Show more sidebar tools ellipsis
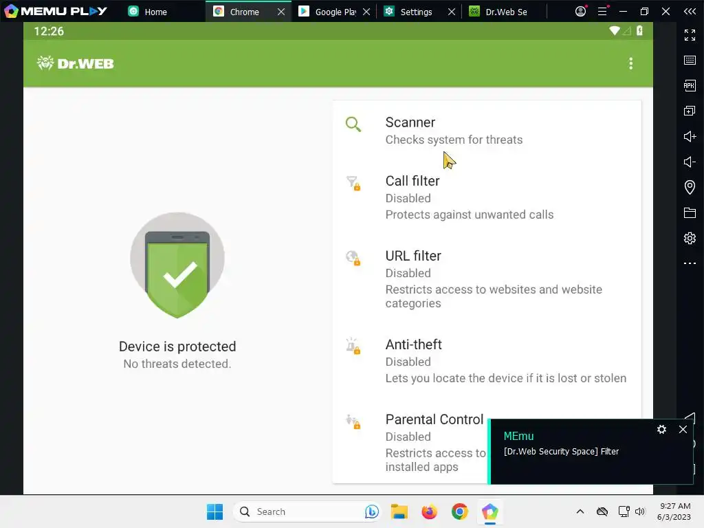 coord(690,263)
